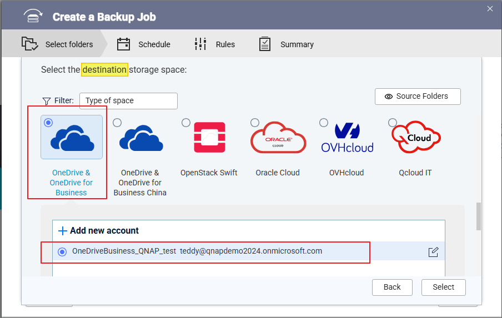Show Source Folders with the eye button
The height and width of the screenshot is (318, 502).
tap(418, 96)
